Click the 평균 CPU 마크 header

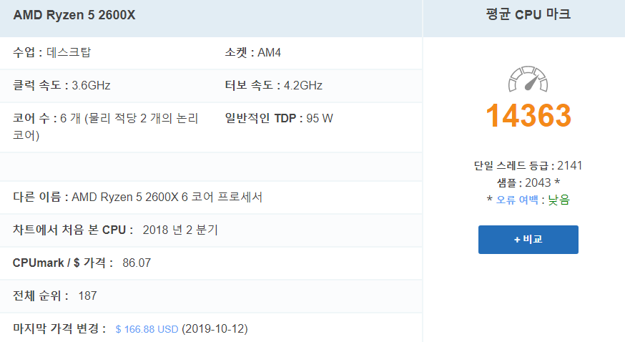point(528,15)
